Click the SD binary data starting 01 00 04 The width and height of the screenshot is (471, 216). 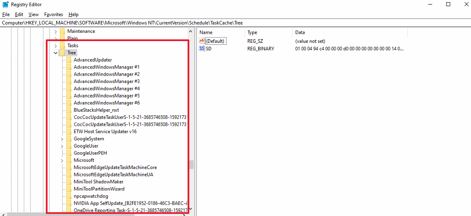click(349, 49)
